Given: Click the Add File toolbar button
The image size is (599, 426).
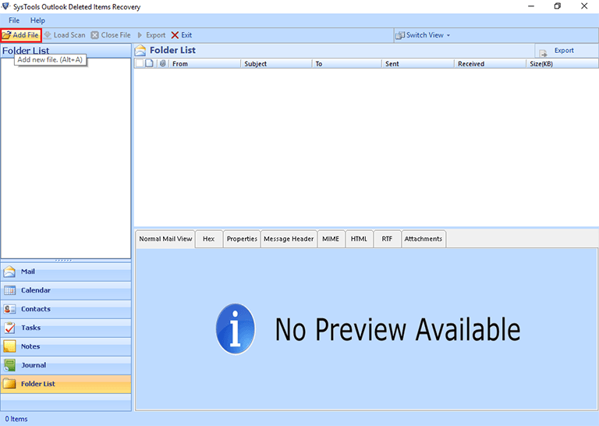Looking at the screenshot, I should 20,35.
